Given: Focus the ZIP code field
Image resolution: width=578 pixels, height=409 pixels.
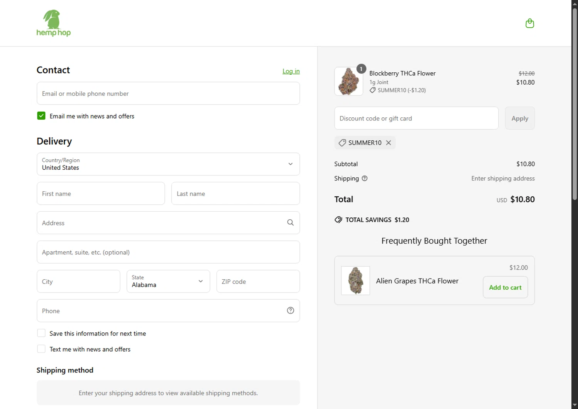Looking at the screenshot, I should [x=258, y=281].
